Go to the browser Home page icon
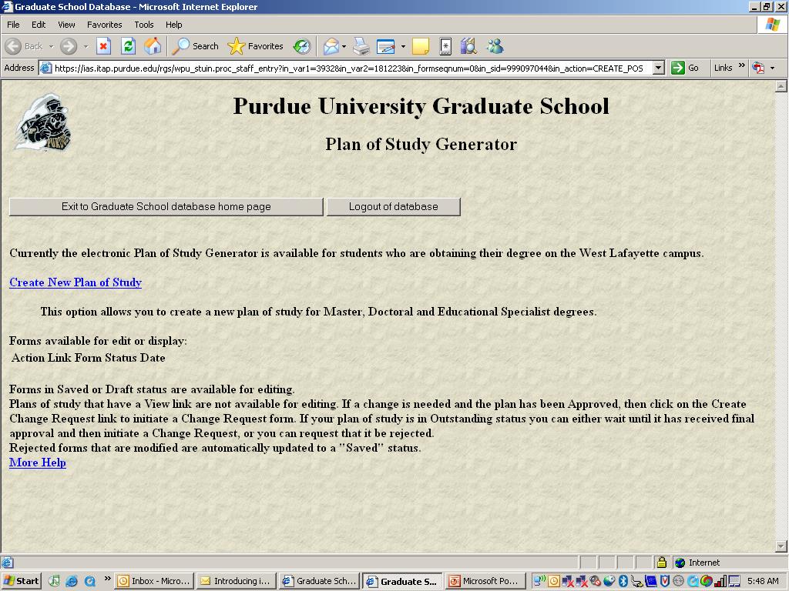This screenshot has width=789, height=591. (x=153, y=46)
